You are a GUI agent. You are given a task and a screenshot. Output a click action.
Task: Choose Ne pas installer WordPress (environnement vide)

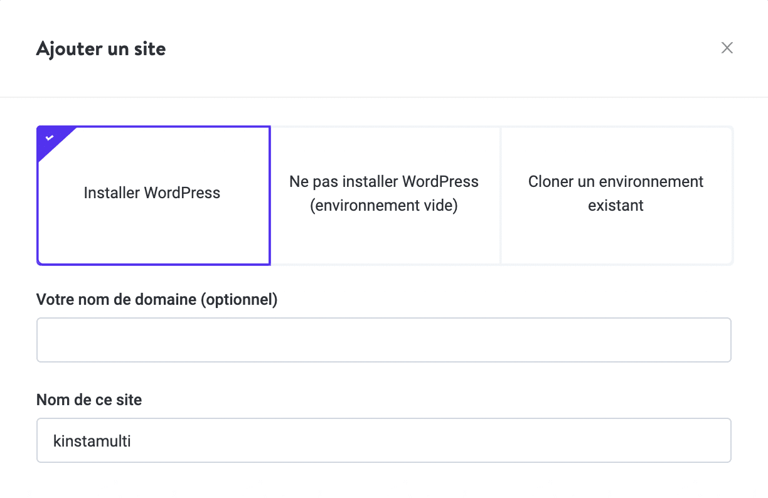point(383,193)
